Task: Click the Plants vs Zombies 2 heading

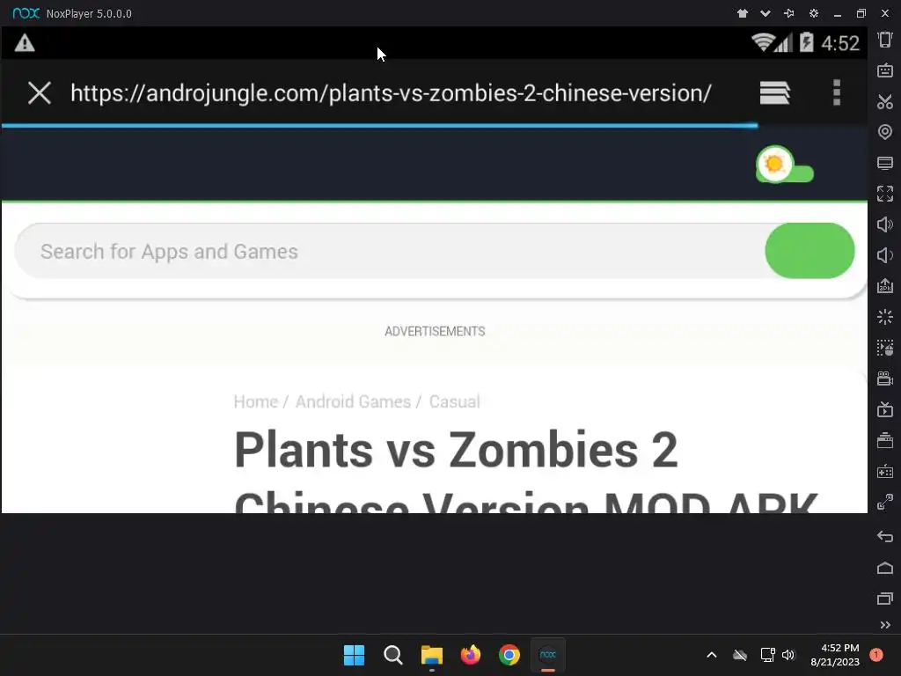Action: pos(456,450)
